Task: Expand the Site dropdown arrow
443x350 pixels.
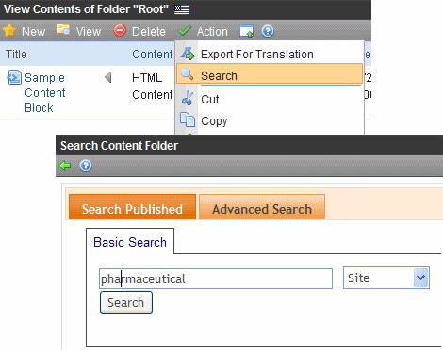Action: [x=421, y=278]
